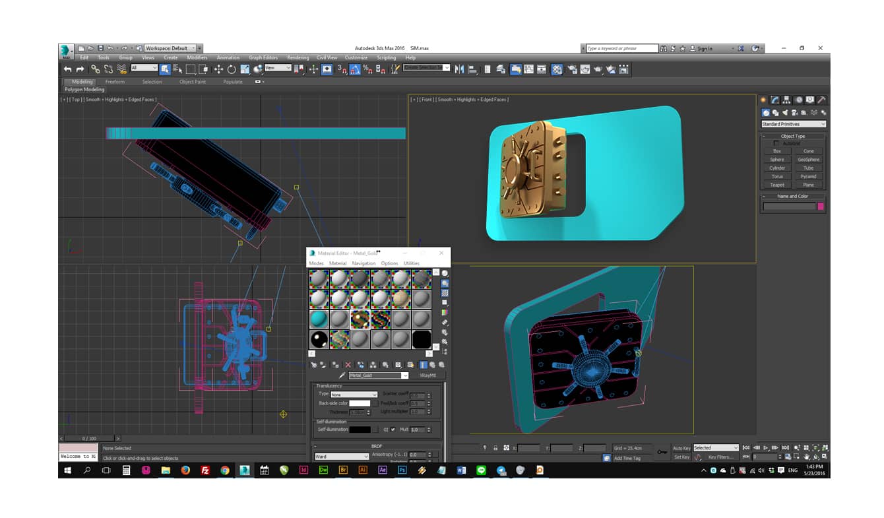Open the Hierarchy command panel tab
This screenshot has width=884, height=518.
click(x=787, y=100)
